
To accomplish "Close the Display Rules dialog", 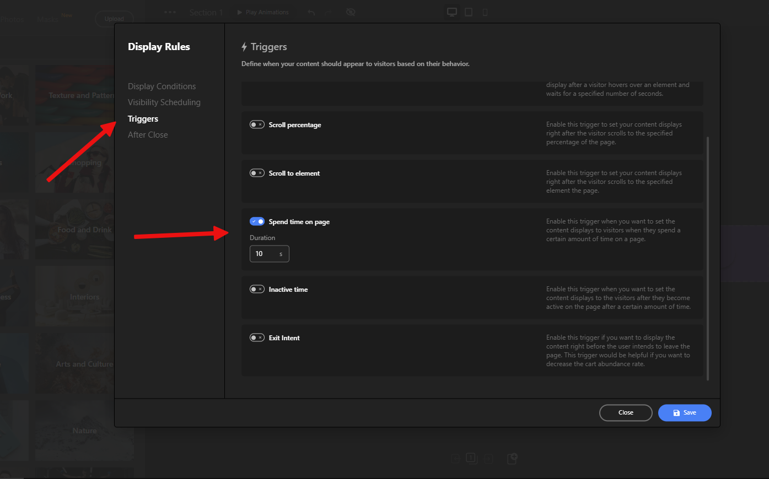I will click(x=625, y=413).
